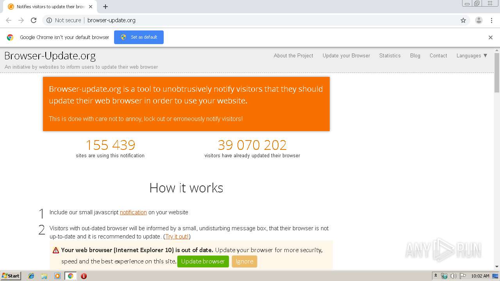Click the network tray icon

point(444,276)
